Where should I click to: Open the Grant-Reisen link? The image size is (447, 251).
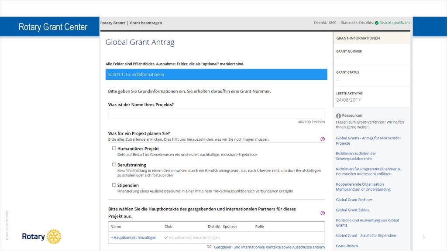point(347,246)
